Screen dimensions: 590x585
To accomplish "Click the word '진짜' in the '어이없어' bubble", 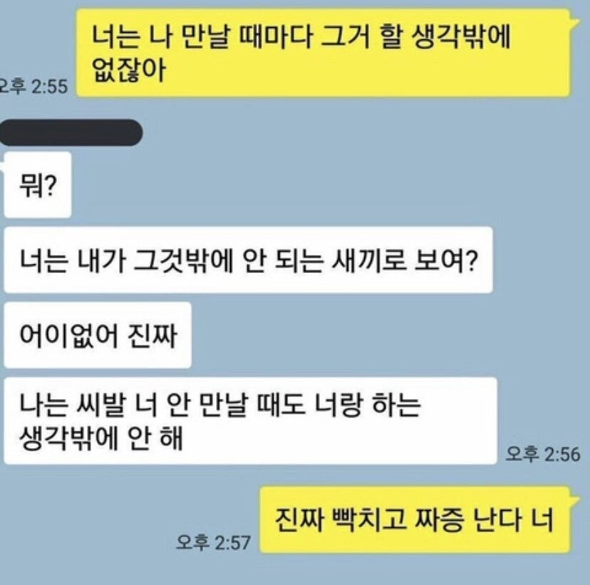I will (152, 336).
